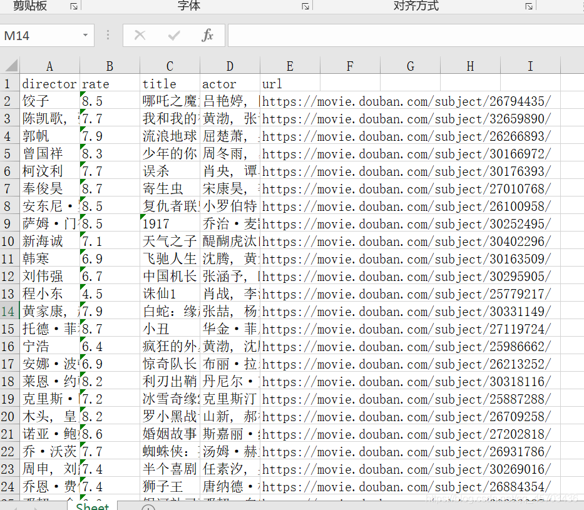Click the 'director' header cell

[x=49, y=83]
